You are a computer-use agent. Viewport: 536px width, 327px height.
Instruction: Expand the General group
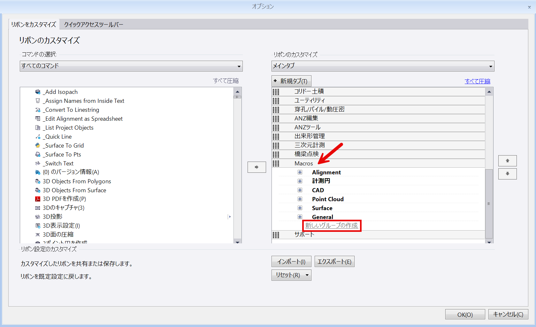point(300,217)
